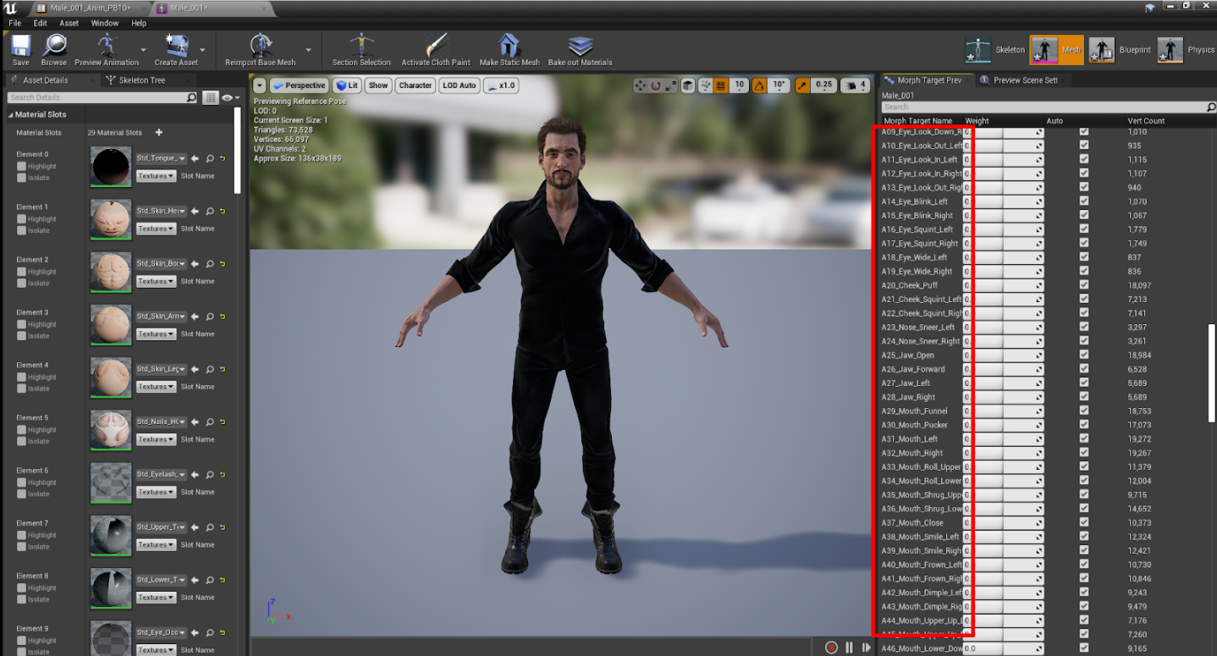Uncheck Auto for A25_Jaw_Open
Image resolution: width=1217 pixels, height=656 pixels.
click(1084, 355)
